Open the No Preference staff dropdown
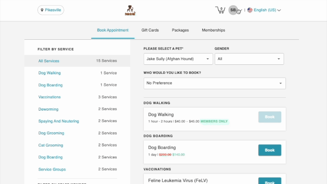327x184 pixels. 214,83
